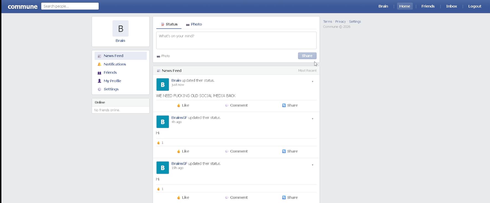The width and height of the screenshot is (490, 203).
Task: Open Settings in the left sidebar
Action: pos(120,89)
